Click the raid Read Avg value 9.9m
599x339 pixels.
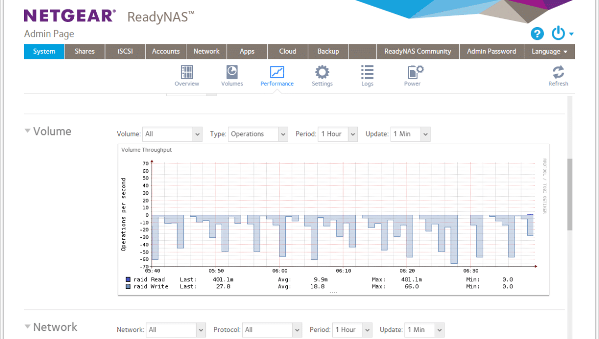(x=320, y=280)
